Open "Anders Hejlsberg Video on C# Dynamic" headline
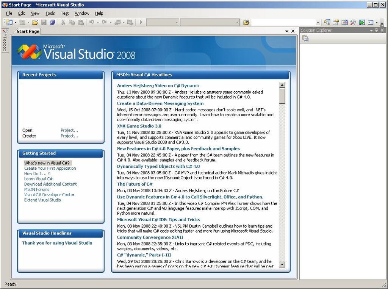Screen dimensions: 388x289 click(158, 86)
